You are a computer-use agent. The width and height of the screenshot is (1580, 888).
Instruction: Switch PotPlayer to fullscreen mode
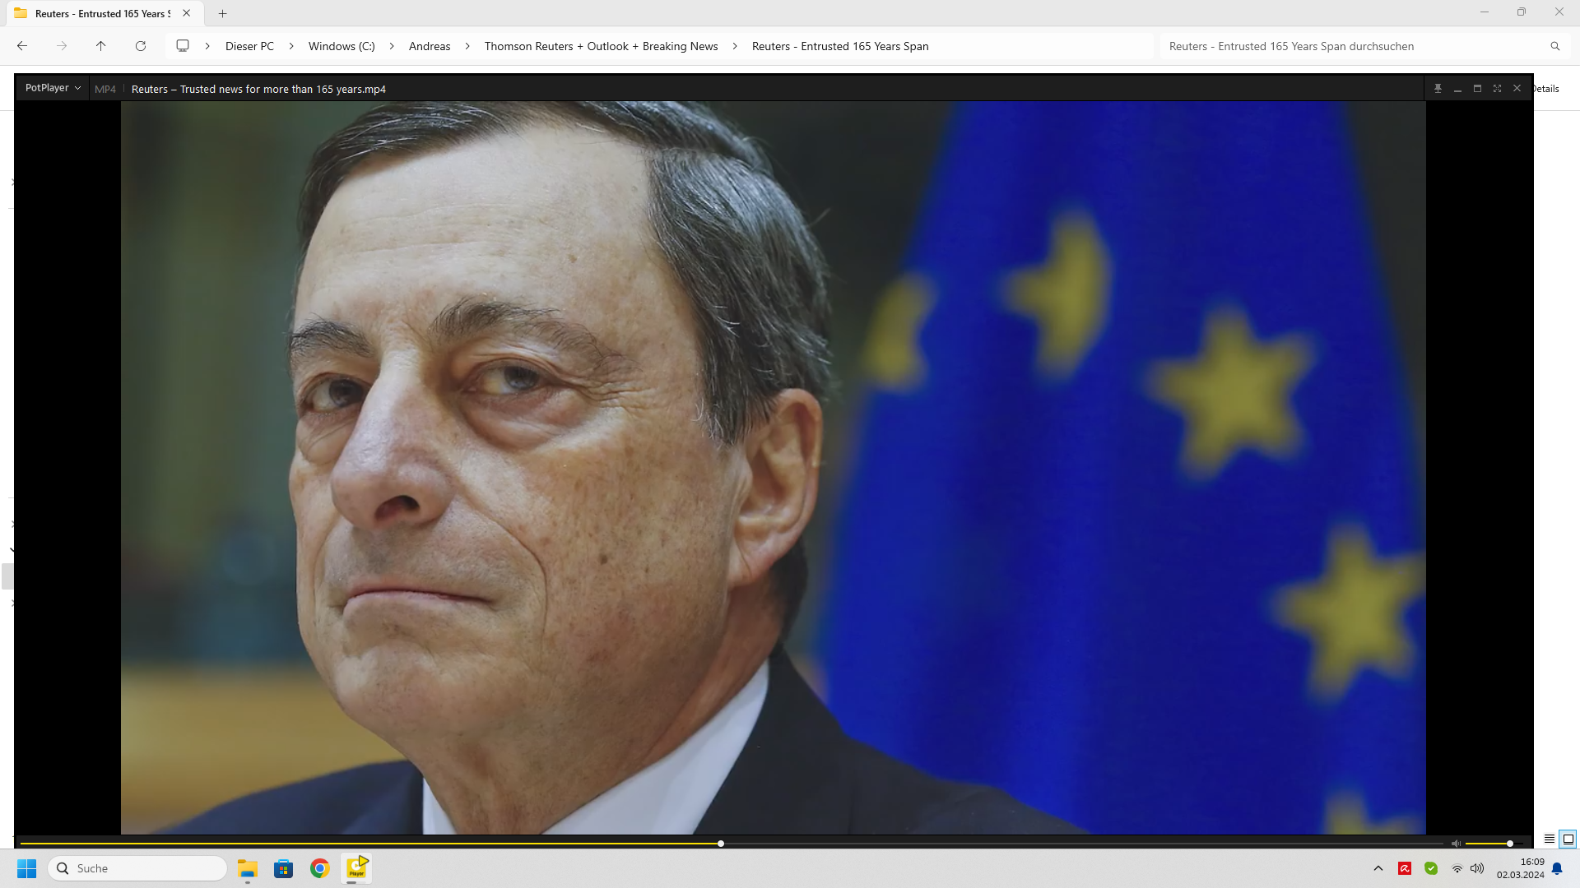point(1497,89)
